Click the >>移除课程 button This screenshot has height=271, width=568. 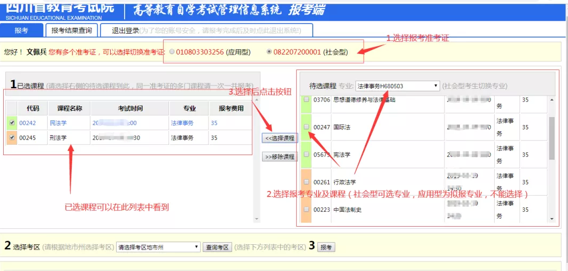click(x=280, y=157)
